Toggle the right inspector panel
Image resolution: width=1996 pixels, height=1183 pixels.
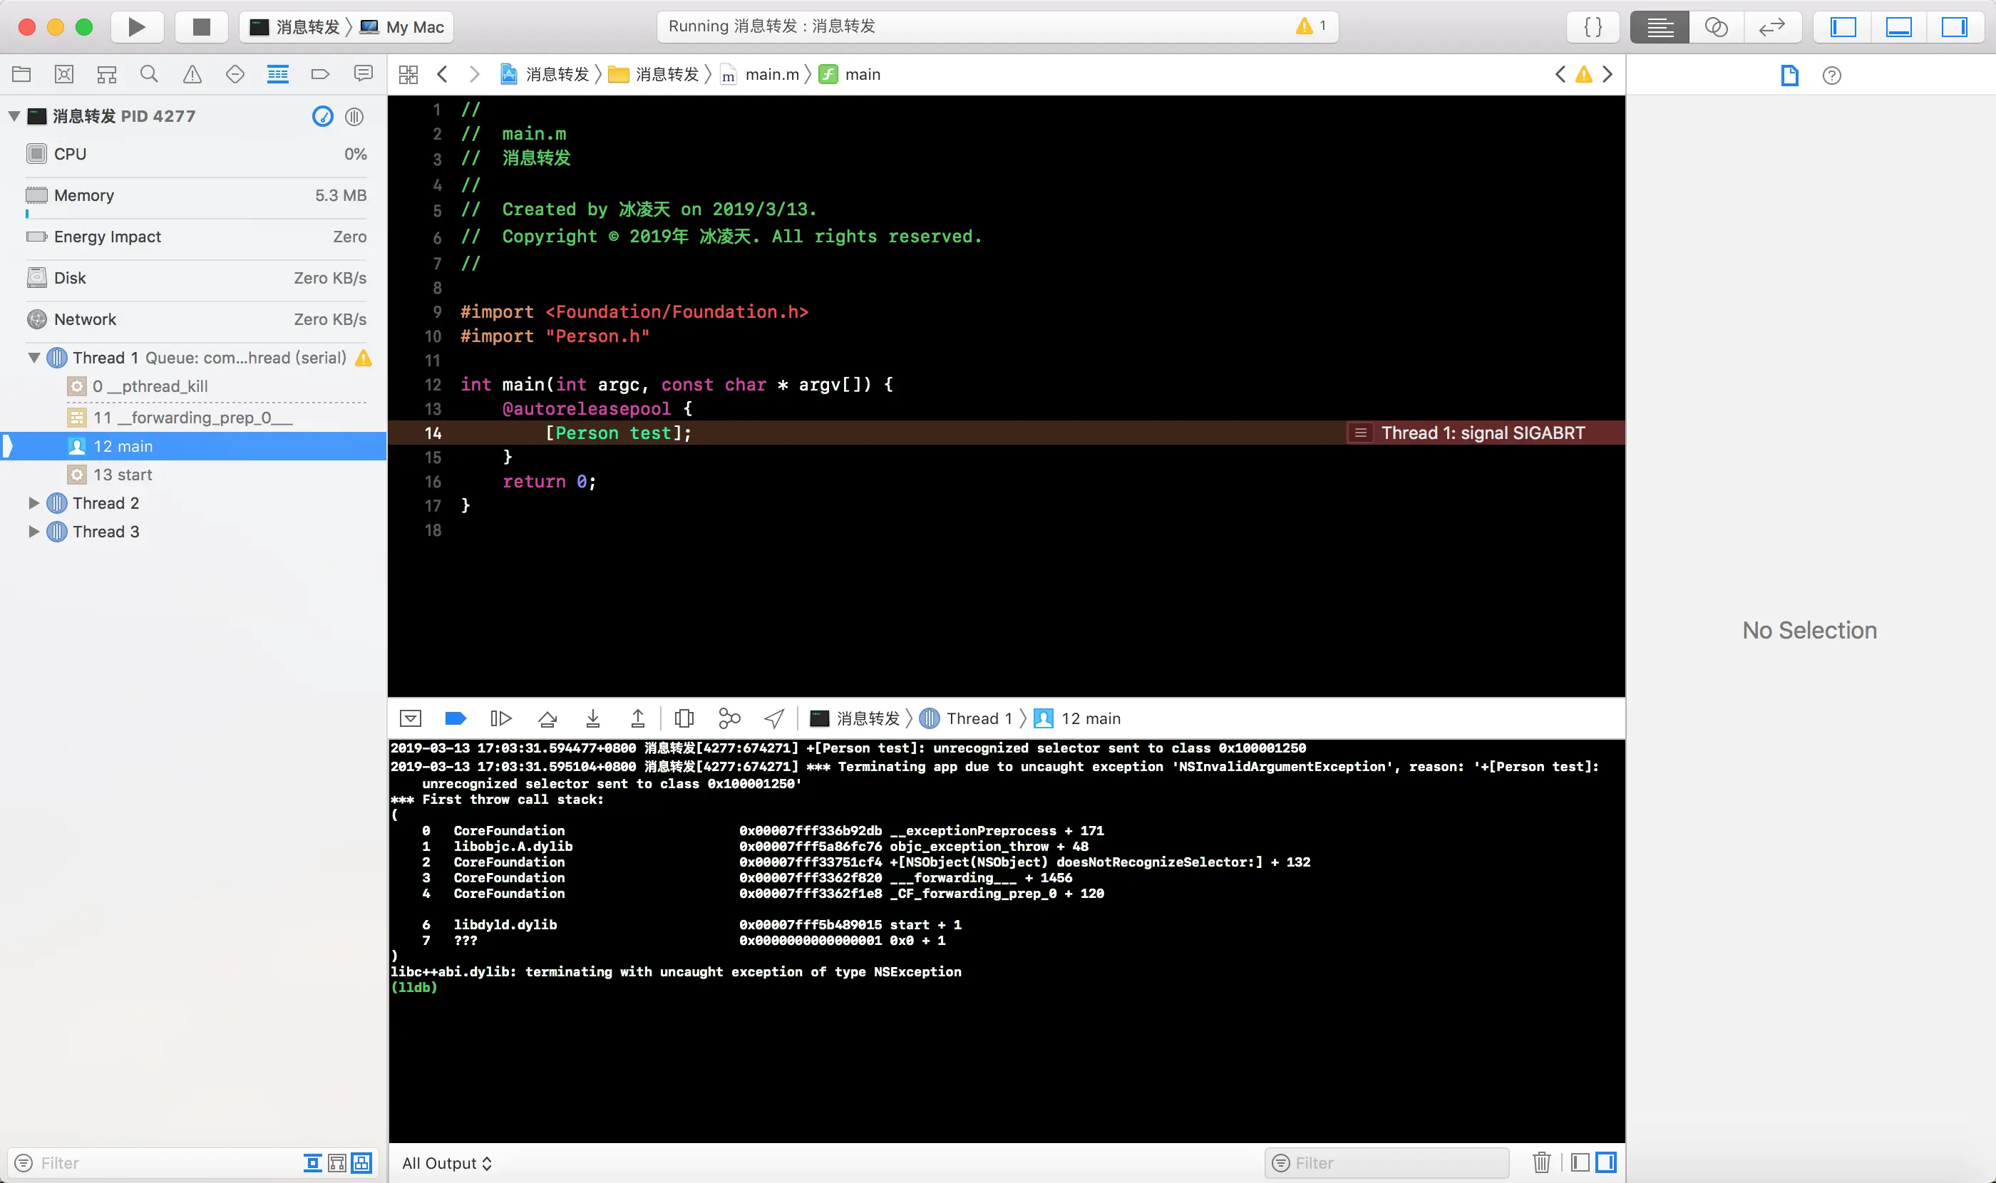click(1954, 26)
